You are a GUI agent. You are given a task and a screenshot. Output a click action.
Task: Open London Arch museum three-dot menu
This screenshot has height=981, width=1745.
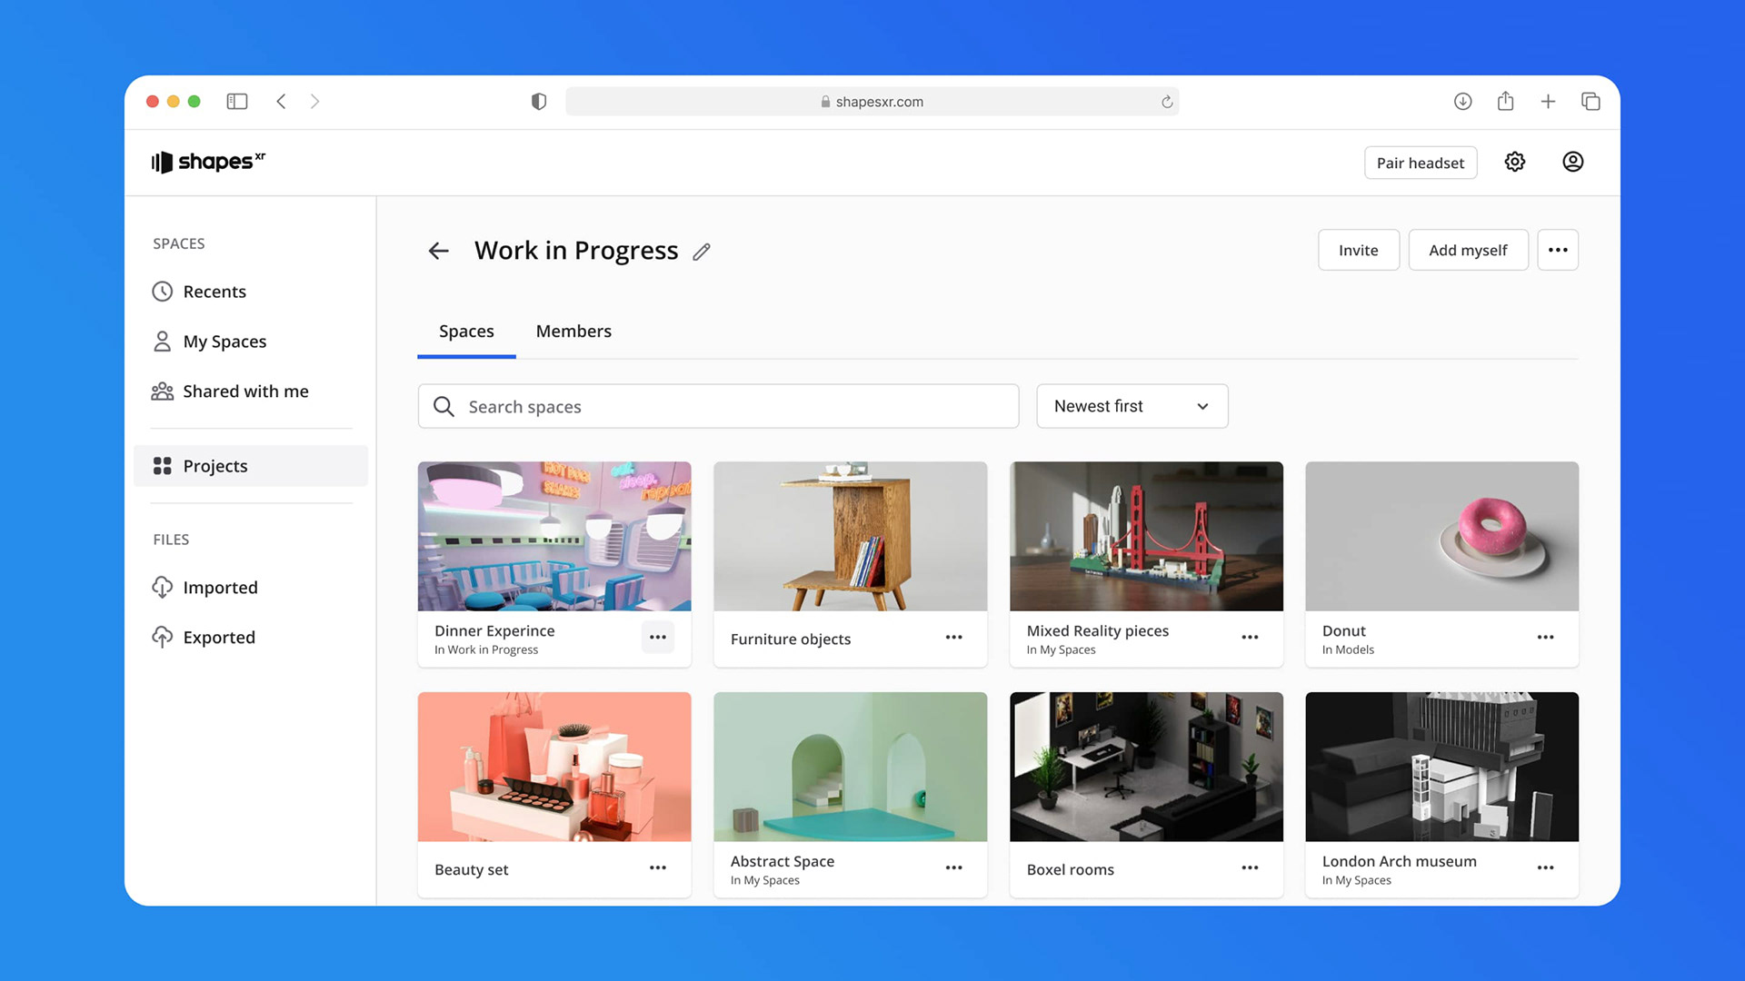tap(1545, 868)
